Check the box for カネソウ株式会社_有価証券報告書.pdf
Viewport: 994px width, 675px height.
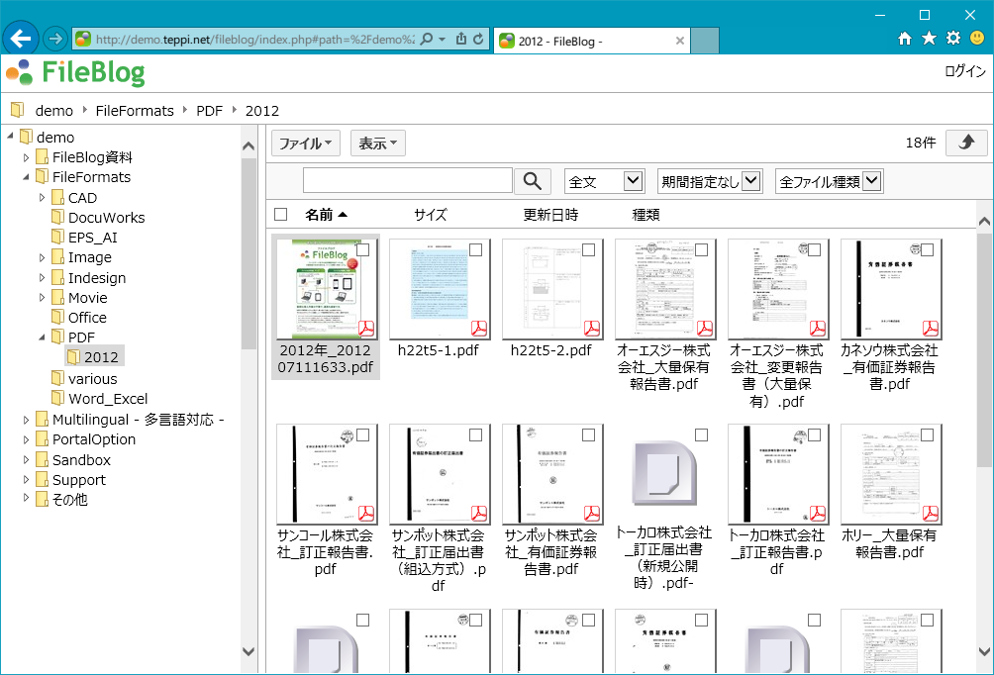(927, 249)
